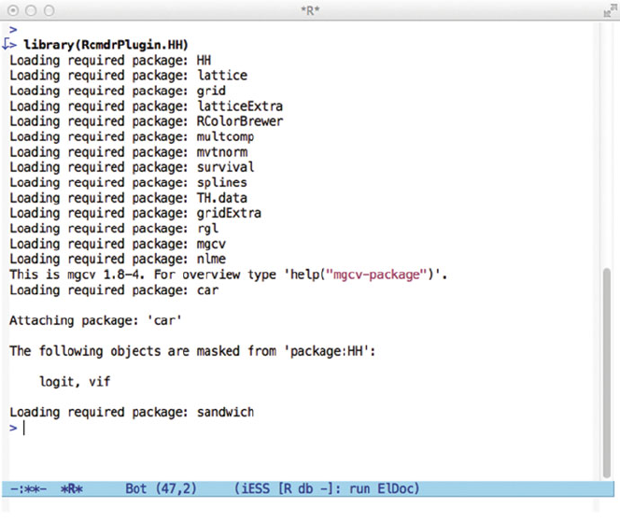Click the "lattice" package line
The image size is (620, 522).
point(129,75)
